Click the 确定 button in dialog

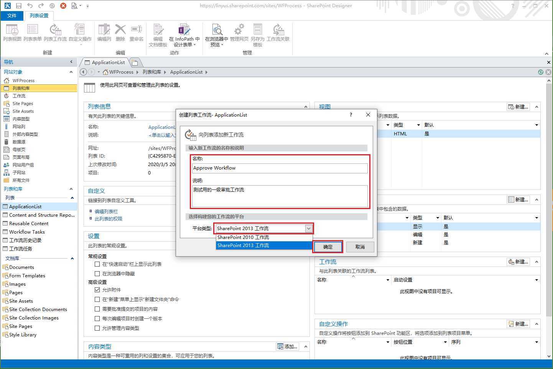pos(328,247)
